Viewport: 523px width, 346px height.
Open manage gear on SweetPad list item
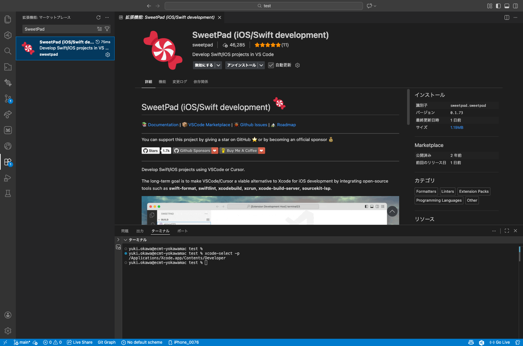coord(108,55)
